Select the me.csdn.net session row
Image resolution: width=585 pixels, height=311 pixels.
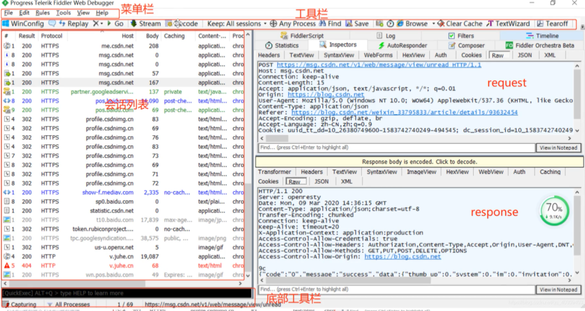pos(123,46)
